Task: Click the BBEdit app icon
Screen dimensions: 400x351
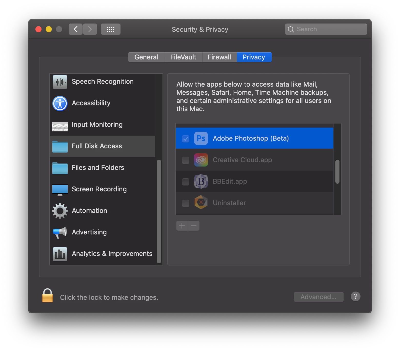Action: [201, 181]
